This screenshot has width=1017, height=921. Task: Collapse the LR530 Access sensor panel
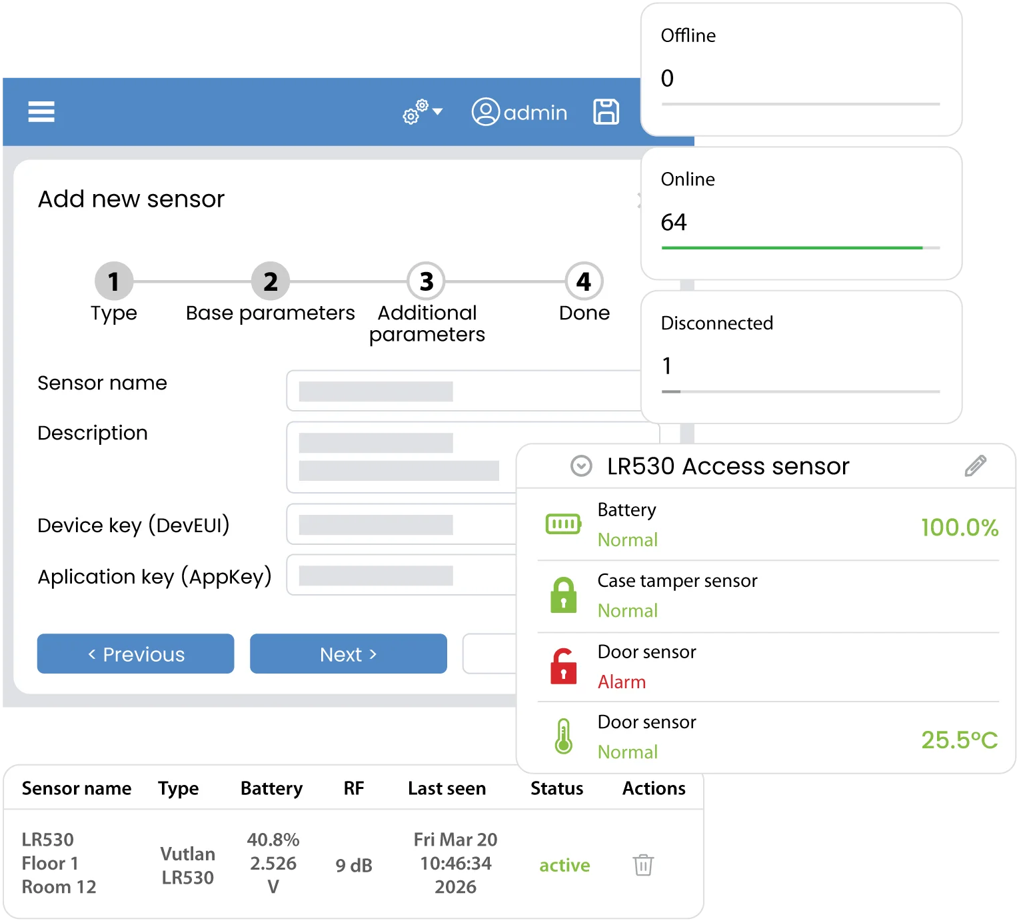click(x=581, y=466)
